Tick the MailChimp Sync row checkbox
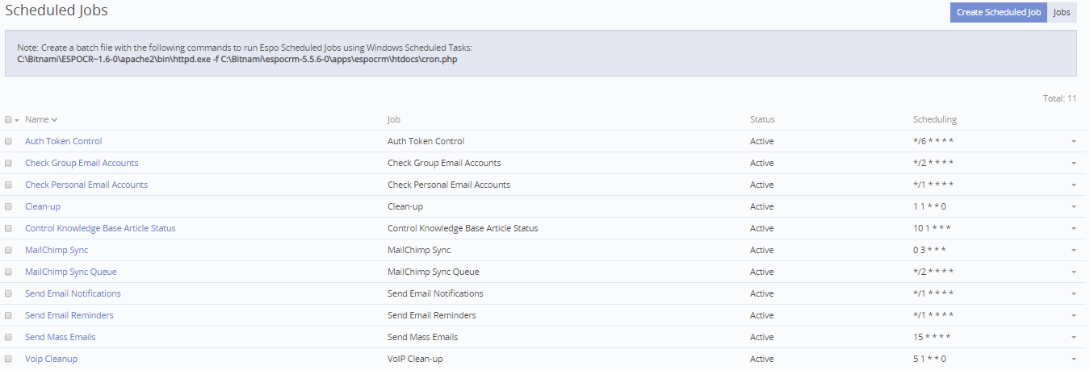This screenshot has height=370, width=1090. (8, 250)
